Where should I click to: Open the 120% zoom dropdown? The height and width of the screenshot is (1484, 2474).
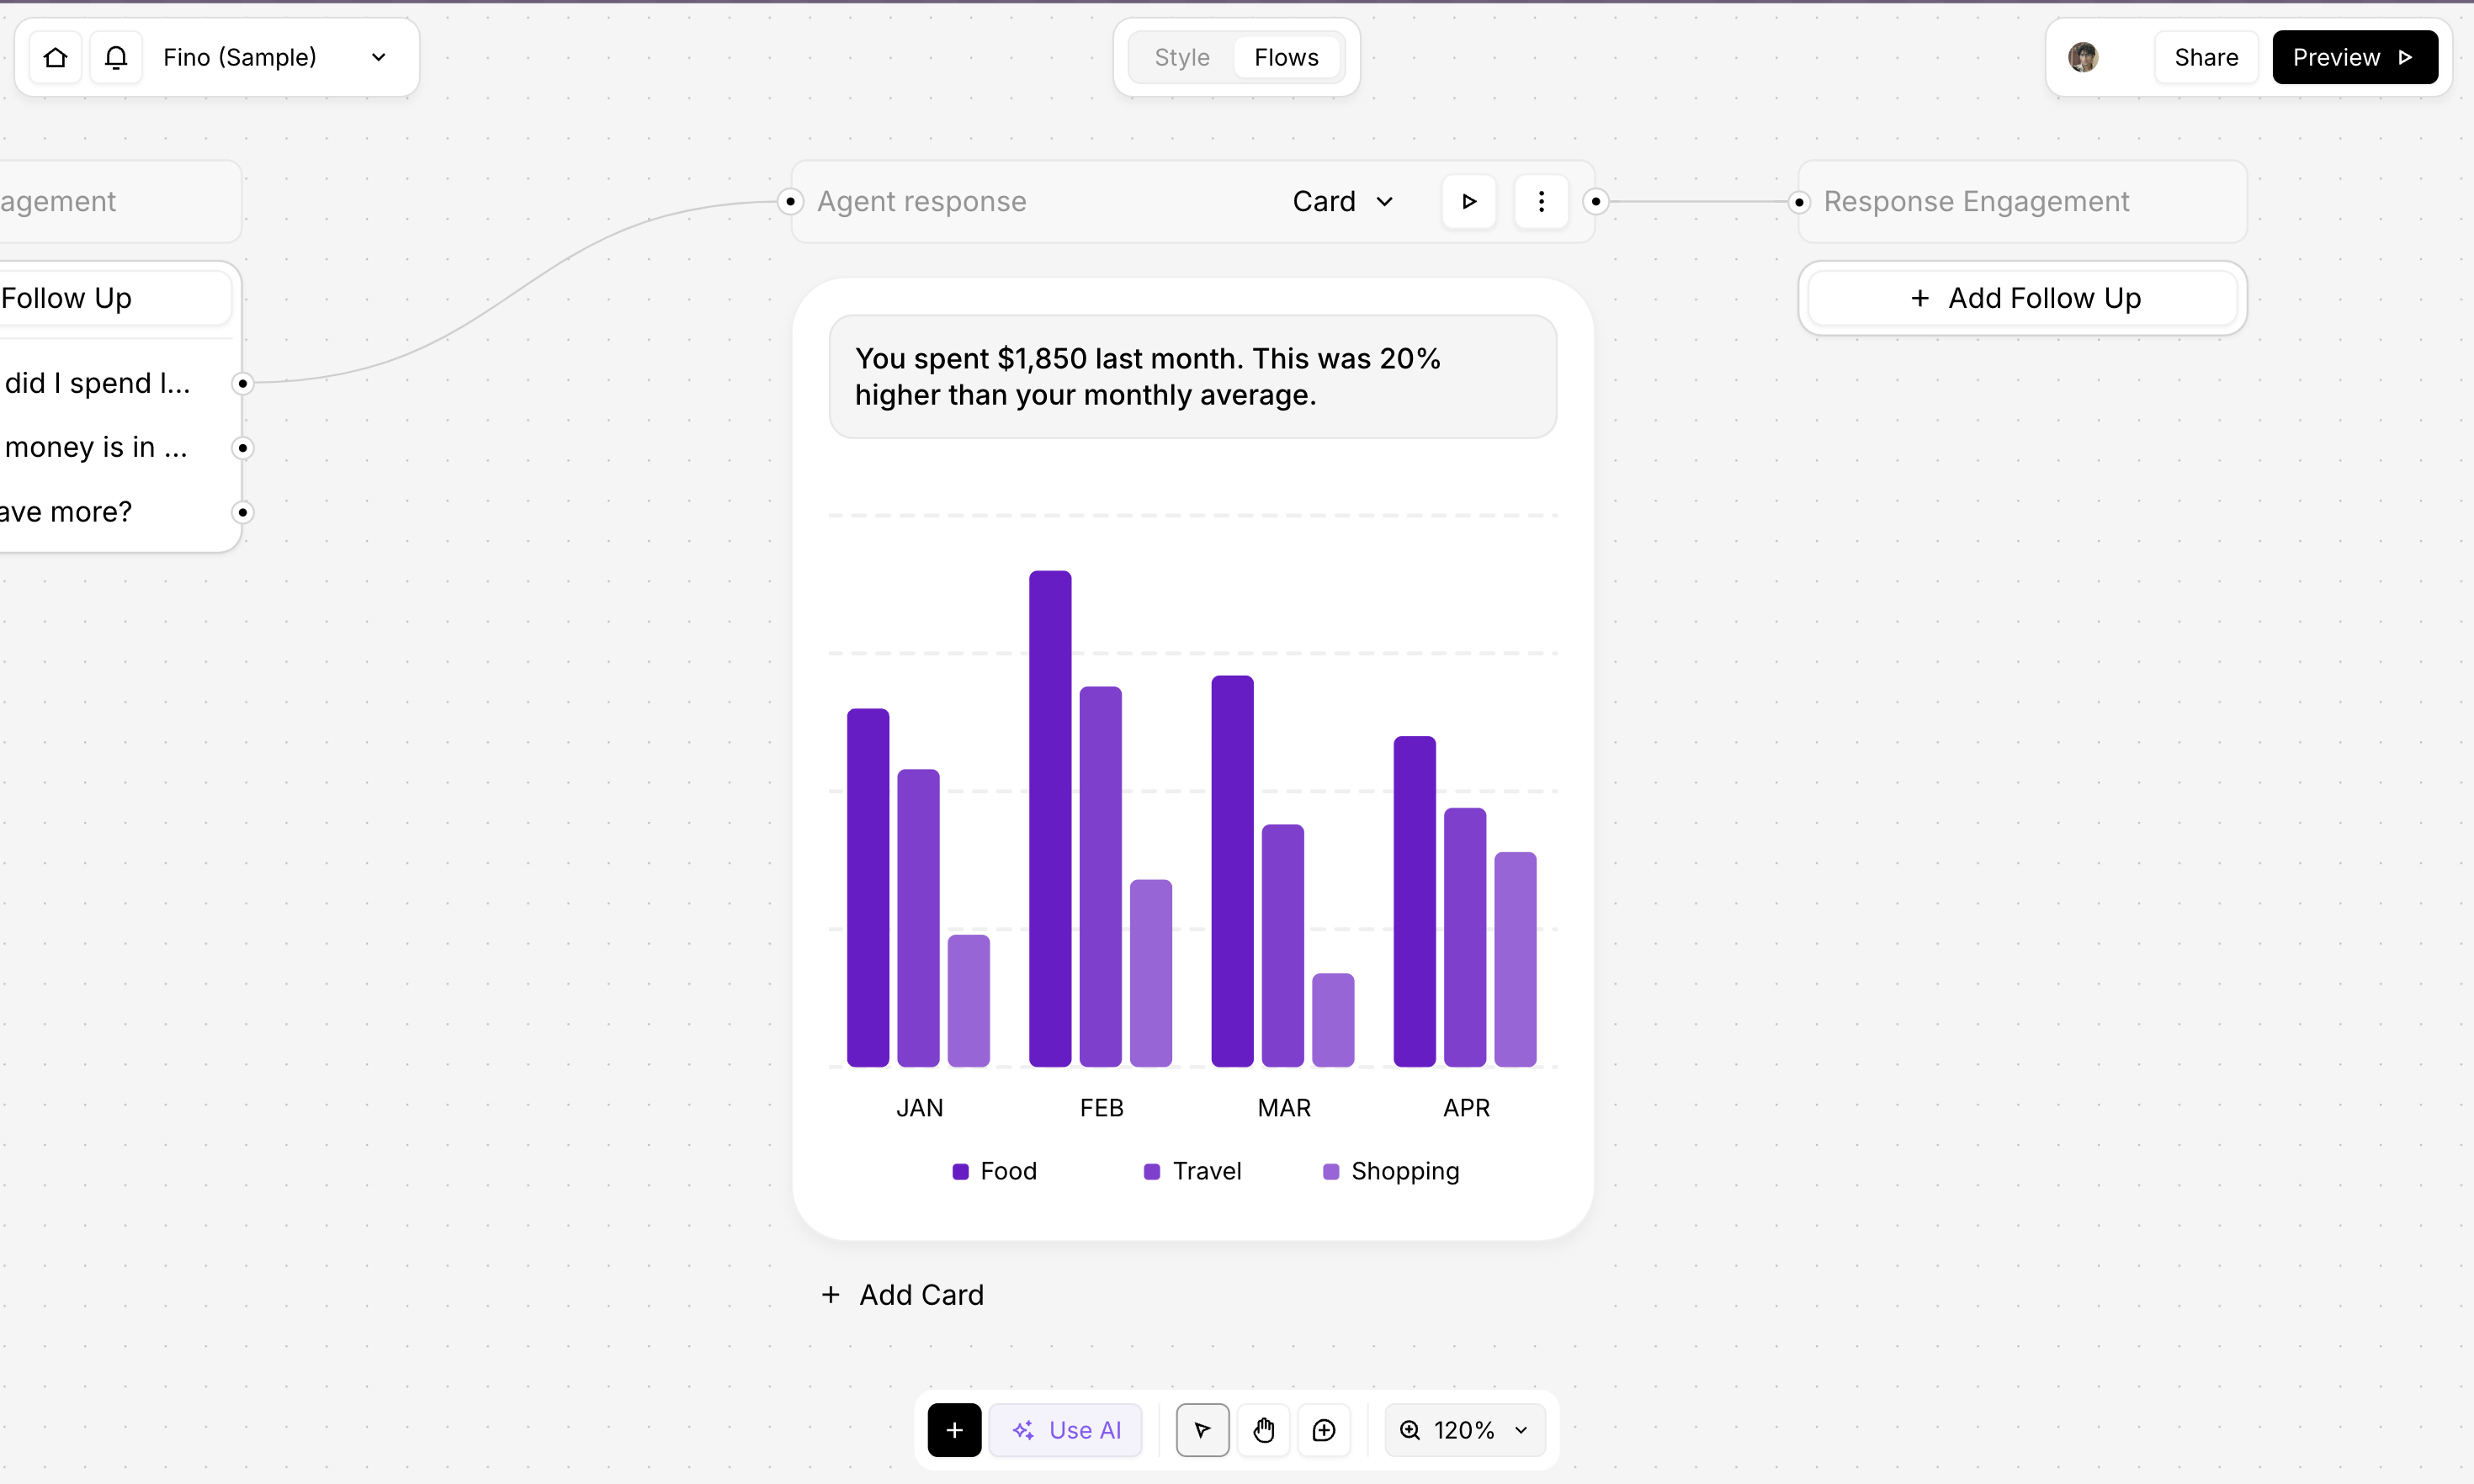pyautogui.click(x=1465, y=1430)
